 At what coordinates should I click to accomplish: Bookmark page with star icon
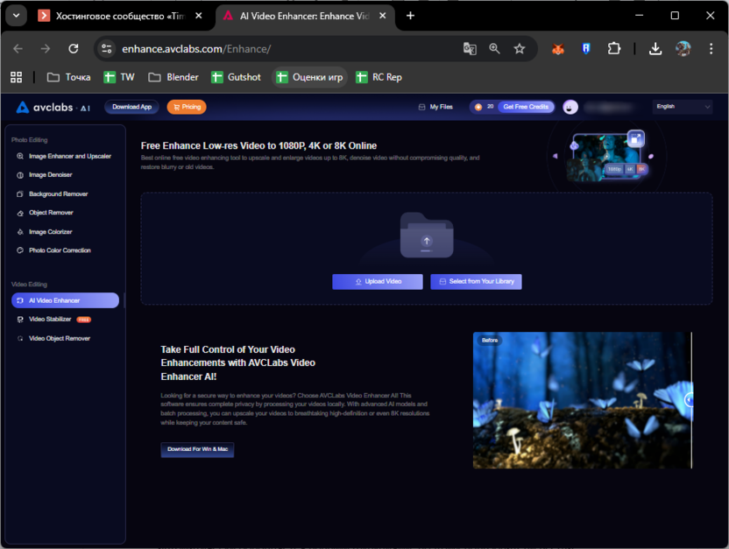point(520,49)
